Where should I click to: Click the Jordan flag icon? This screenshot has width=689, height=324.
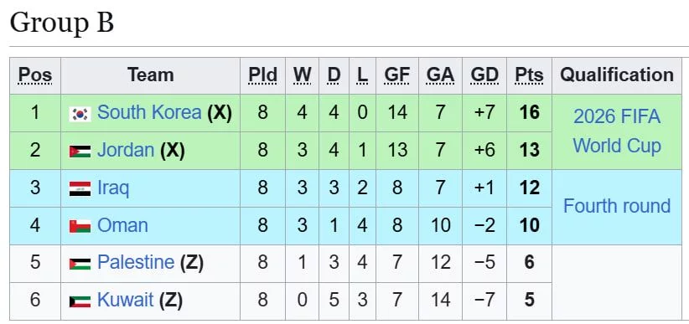[80, 152]
